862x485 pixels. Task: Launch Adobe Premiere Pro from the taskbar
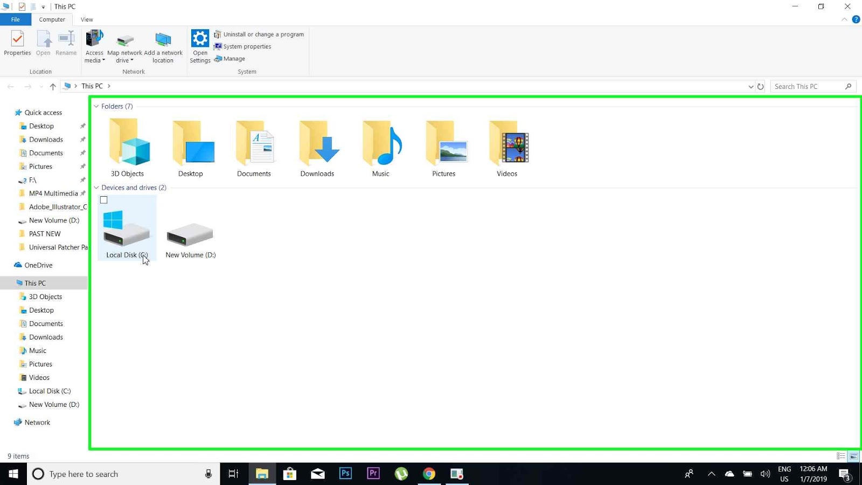point(373,474)
